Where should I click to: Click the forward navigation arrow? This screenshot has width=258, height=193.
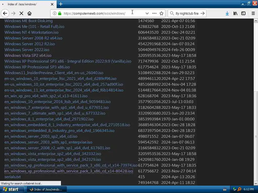[x=13, y=13]
